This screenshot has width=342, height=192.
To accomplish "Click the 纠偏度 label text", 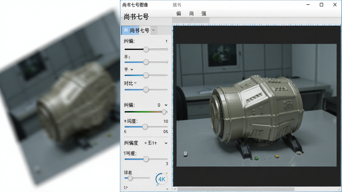I will tap(131, 143).
